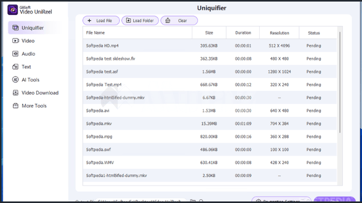This screenshot has height=203, width=362.
Task: Click the 320 X 240 resolution cell
Action: (280, 84)
